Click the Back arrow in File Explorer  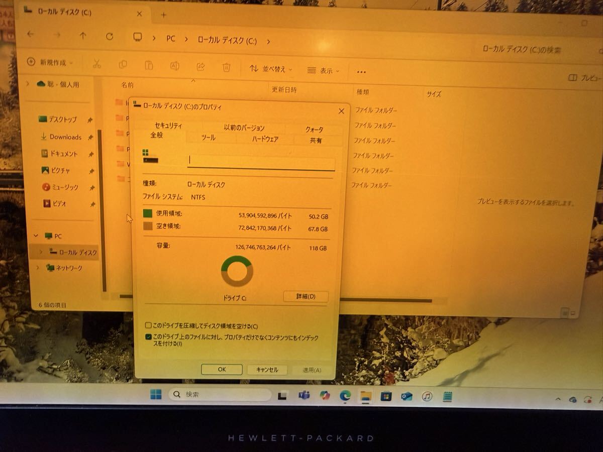pyautogui.click(x=31, y=35)
